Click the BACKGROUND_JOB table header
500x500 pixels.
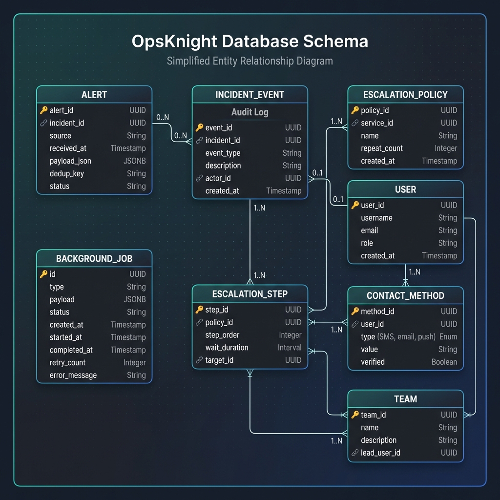point(94,258)
